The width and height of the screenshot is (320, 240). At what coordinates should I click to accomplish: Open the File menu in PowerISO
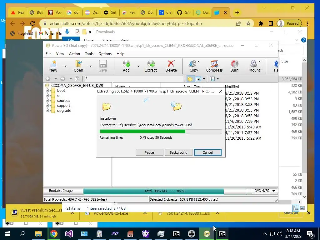(x=48, y=54)
